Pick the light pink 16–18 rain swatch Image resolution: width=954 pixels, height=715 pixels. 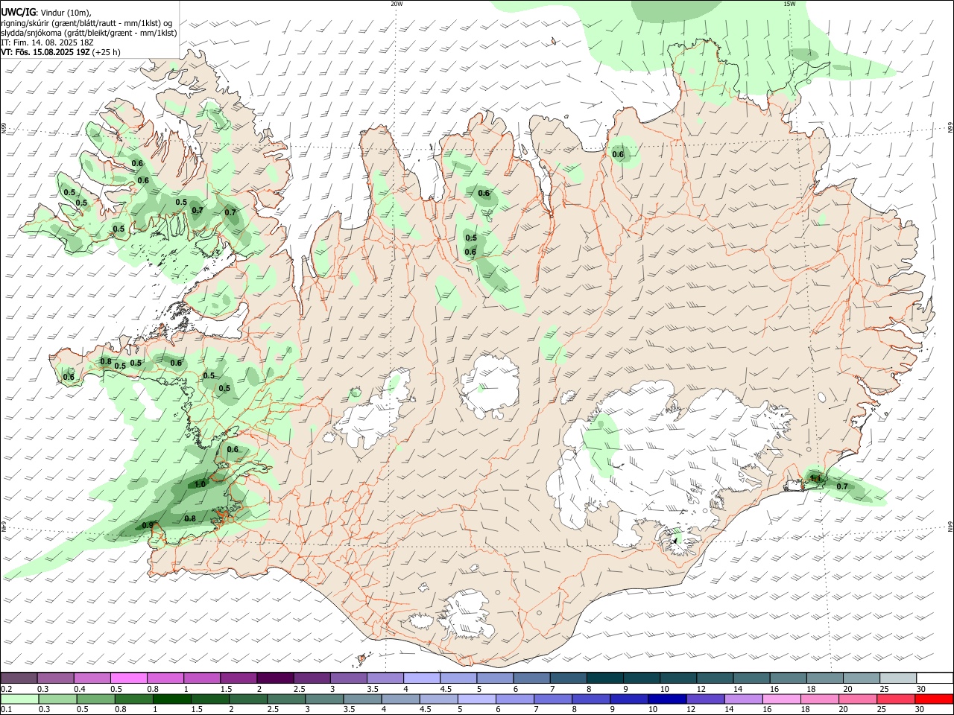(781, 699)
